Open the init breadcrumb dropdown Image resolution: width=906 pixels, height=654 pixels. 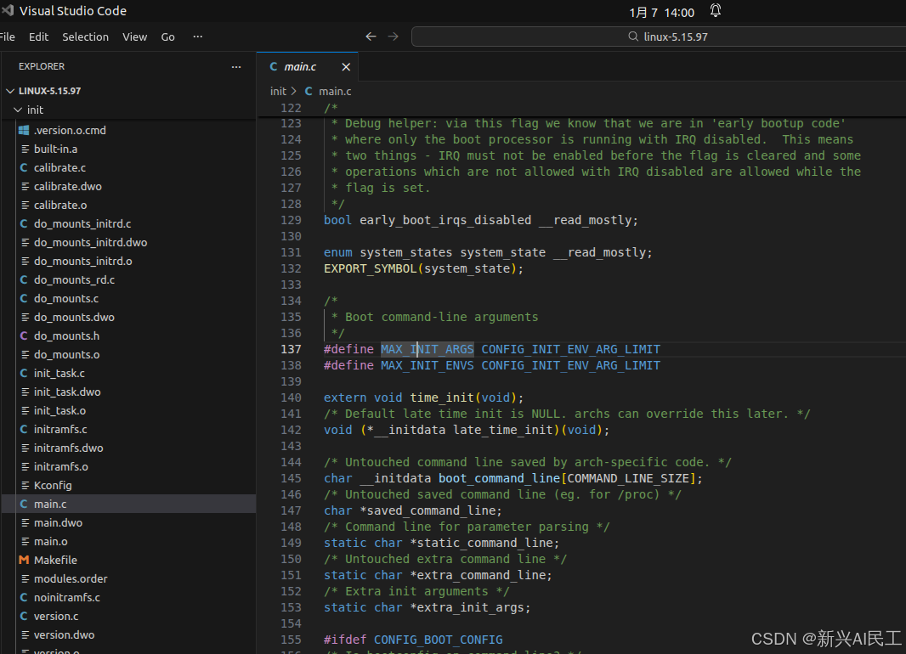tap(278, 91)
